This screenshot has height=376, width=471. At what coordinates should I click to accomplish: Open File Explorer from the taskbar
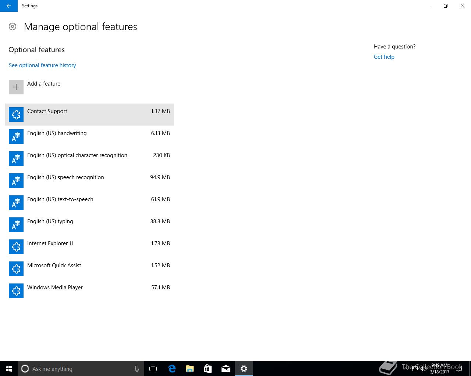point(190,369)
